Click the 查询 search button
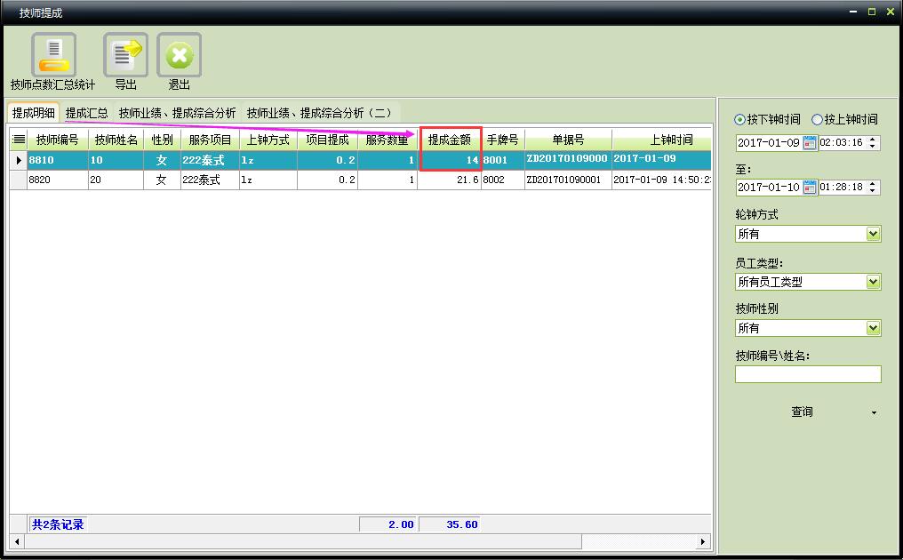The height and width of the screenshot is (560, 903). [802, 412]
